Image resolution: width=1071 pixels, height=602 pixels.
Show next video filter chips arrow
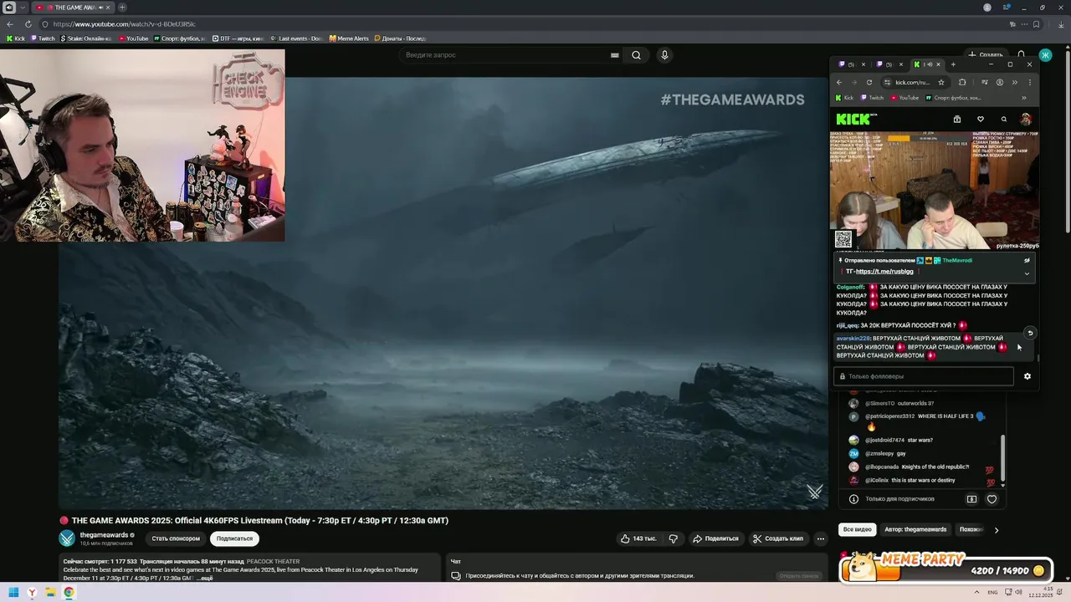996,530
